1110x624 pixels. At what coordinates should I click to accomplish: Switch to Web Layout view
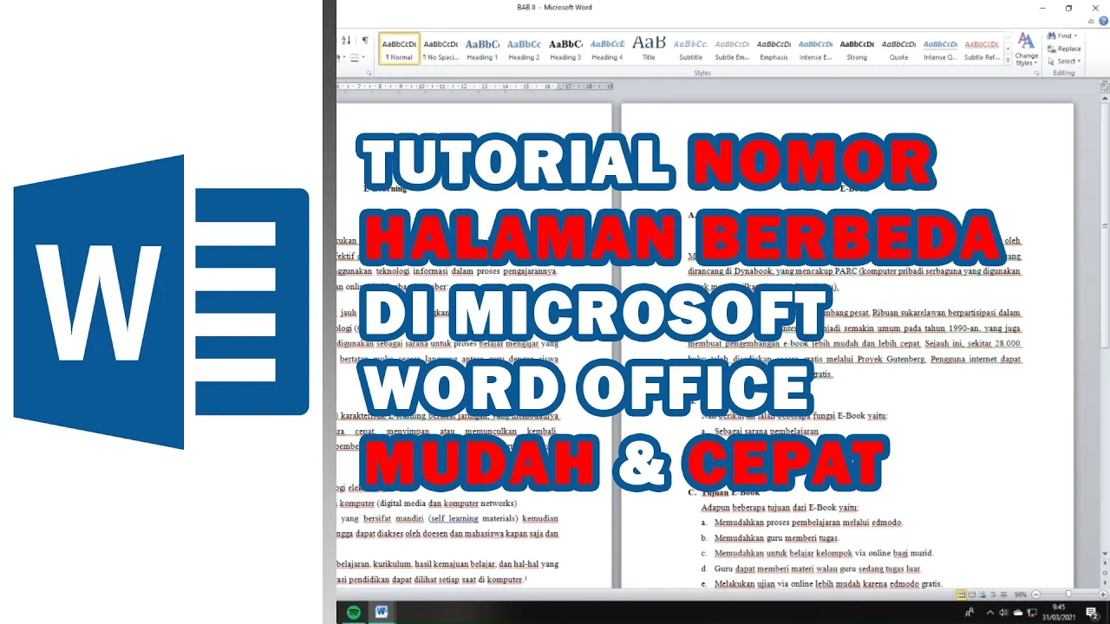click(982, 595)
